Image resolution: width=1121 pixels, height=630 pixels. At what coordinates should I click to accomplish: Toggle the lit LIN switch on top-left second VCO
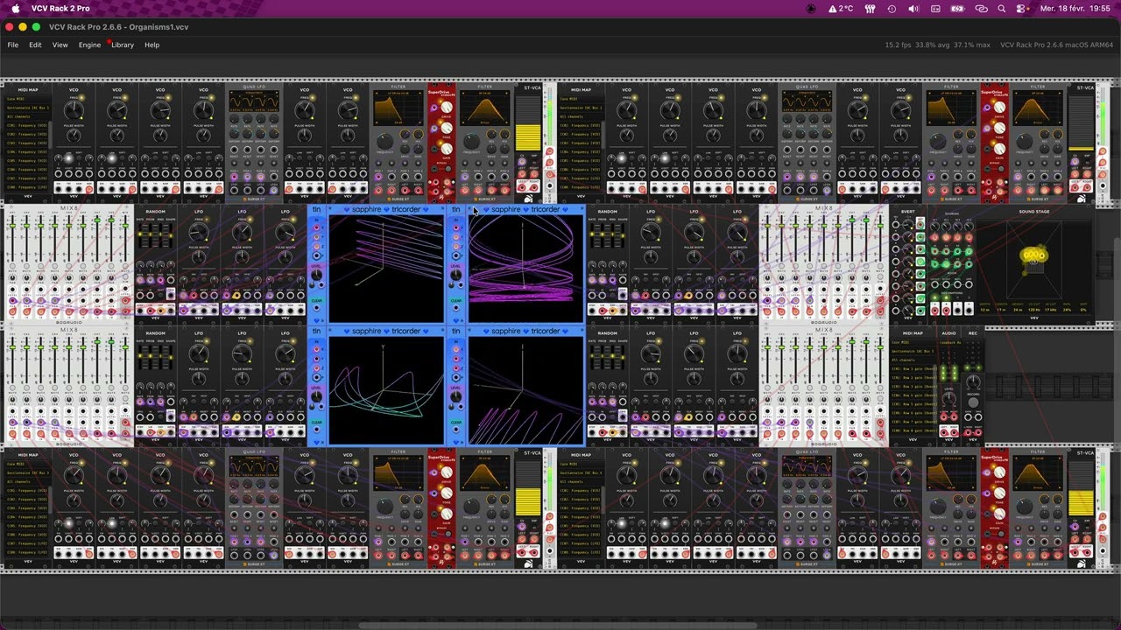(111, 159)
